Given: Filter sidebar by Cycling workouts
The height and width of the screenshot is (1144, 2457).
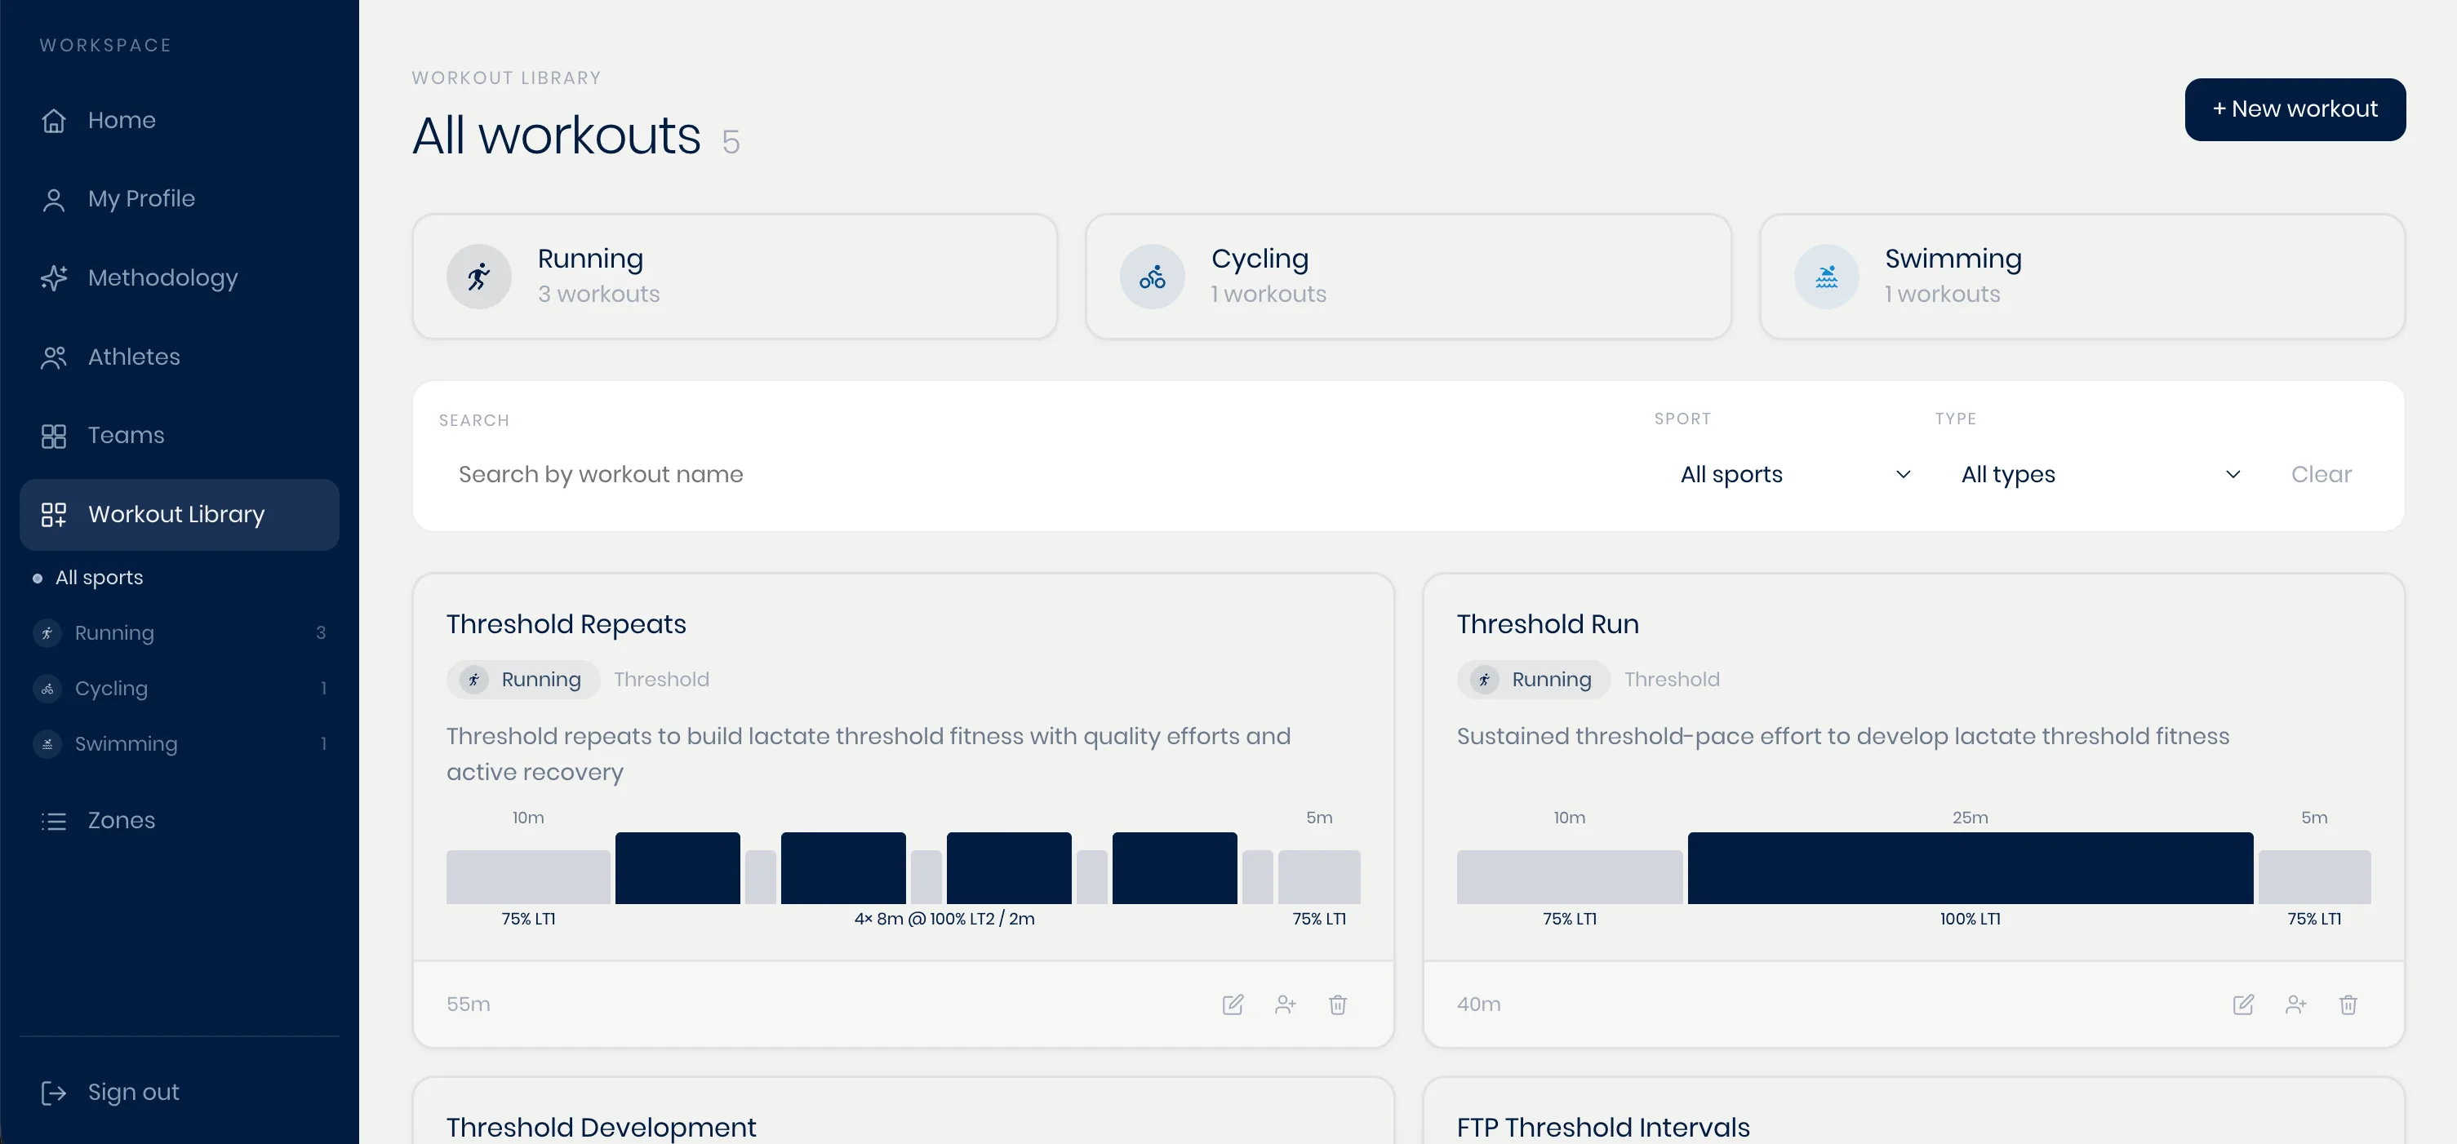Looking at the screenshot, I should pos(180,689).
